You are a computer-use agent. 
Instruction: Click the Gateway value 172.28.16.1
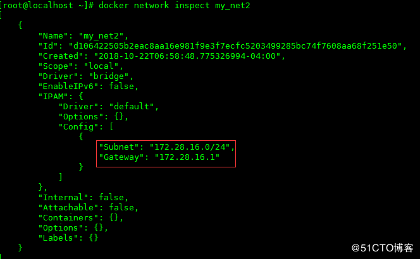click(187, 157)
